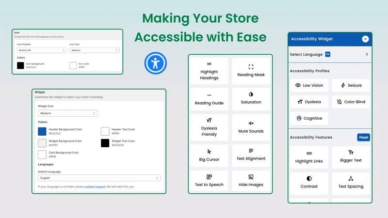
Task: Toggle the Contrast feature
Action: (x=309, y=184)
